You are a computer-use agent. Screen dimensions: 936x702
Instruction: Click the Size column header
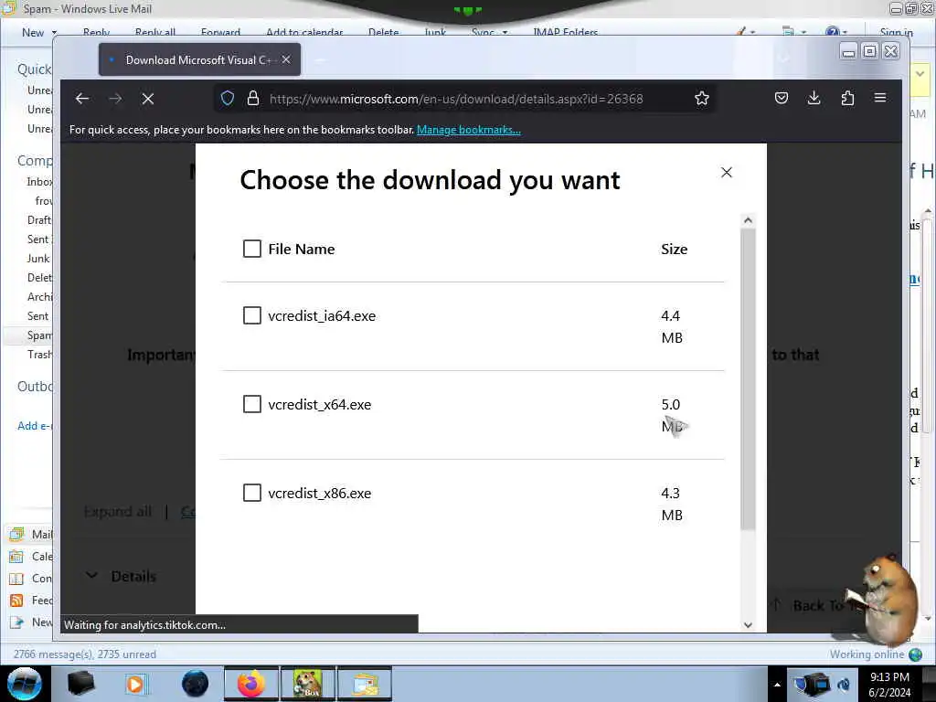674,250
